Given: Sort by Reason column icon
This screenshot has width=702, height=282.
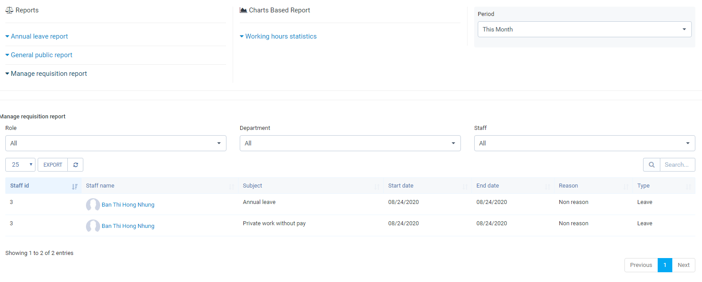Looking at the screenshot, I should coord(626,187).
